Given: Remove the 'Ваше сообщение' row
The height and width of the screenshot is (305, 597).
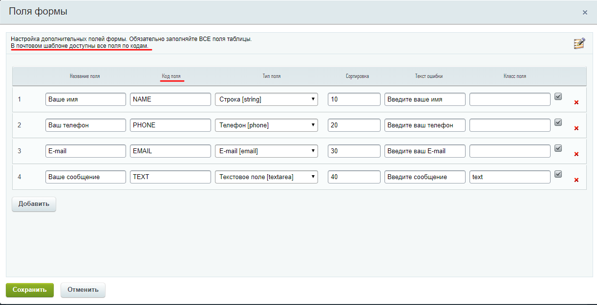Looking at the screenshot, I should click(576, 180).
